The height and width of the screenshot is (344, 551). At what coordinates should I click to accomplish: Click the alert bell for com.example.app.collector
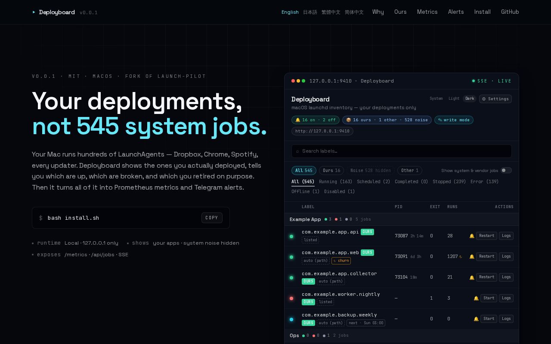472,277
